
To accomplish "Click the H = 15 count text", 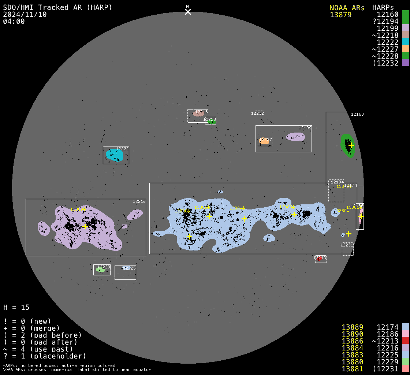I will (x=16, y=307).
